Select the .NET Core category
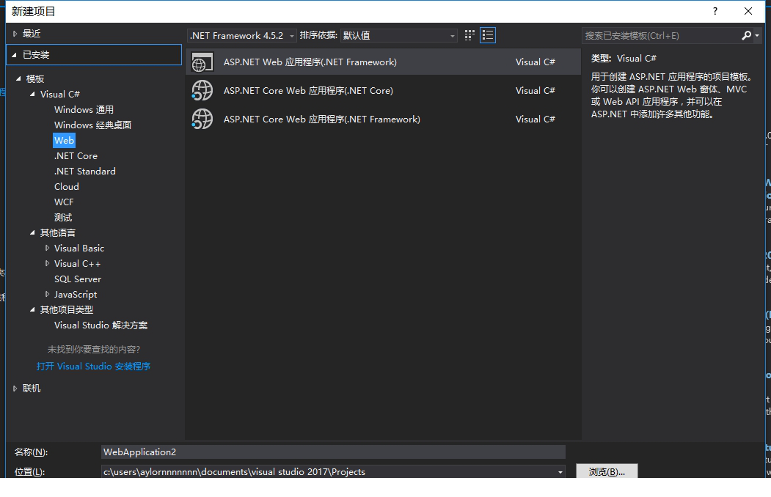This screenshot has width=771, height=497. pos(76,155)
